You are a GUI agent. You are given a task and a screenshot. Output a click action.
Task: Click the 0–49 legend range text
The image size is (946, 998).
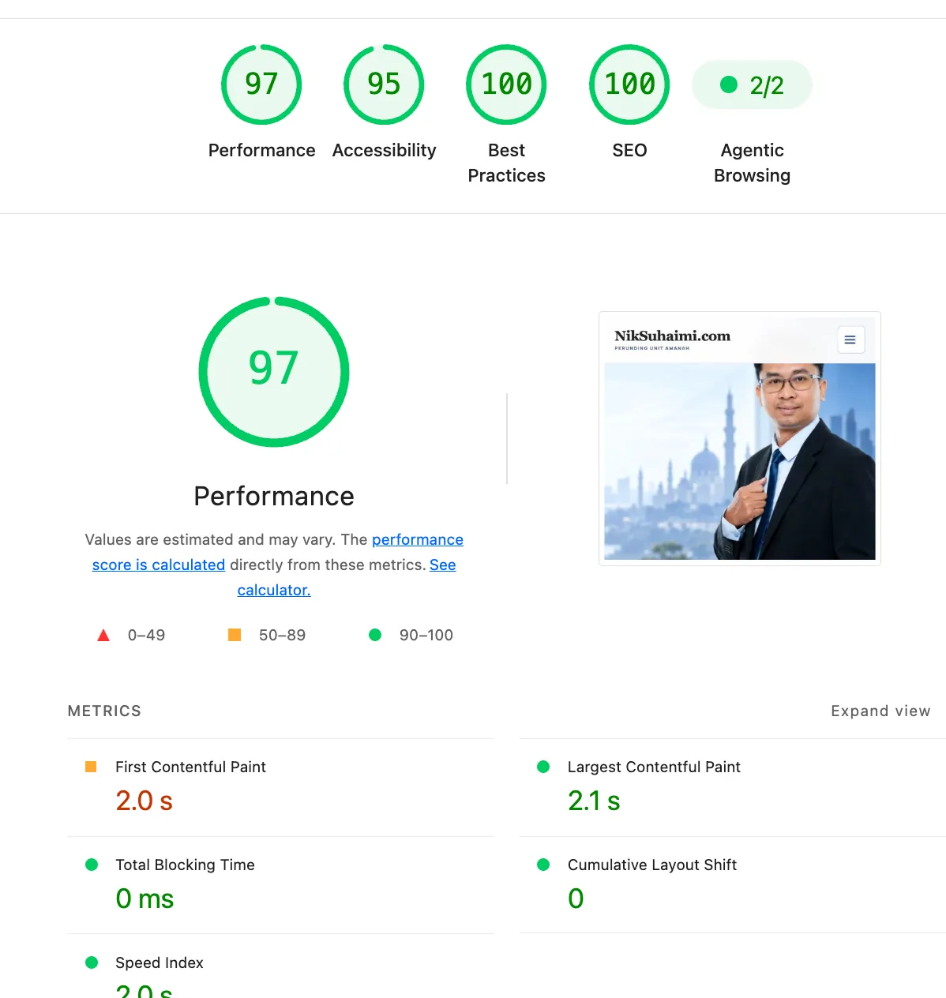coord(146,635)
